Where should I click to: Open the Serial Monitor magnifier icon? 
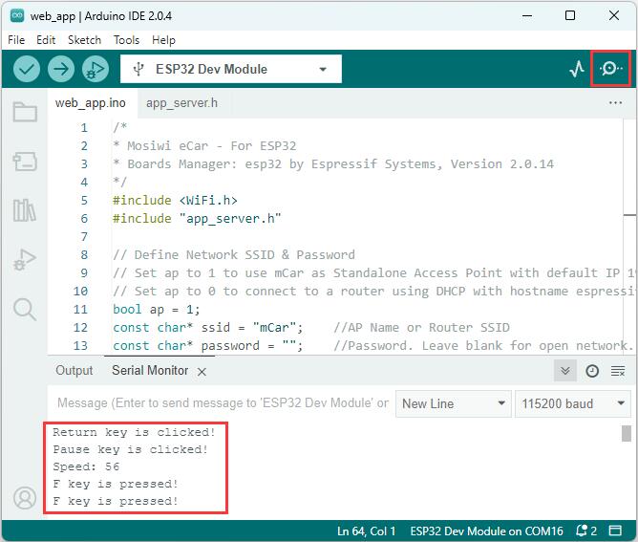(610, 69)
